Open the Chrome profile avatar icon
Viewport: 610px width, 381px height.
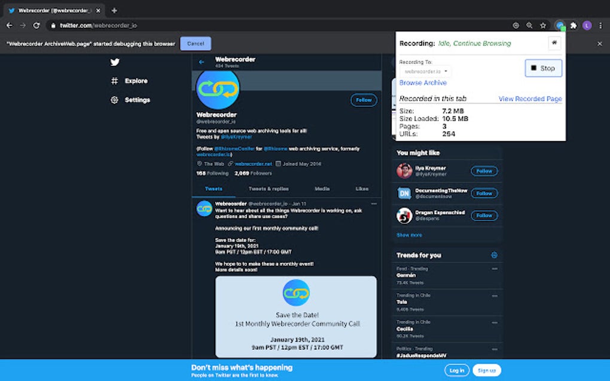(586, 26)
